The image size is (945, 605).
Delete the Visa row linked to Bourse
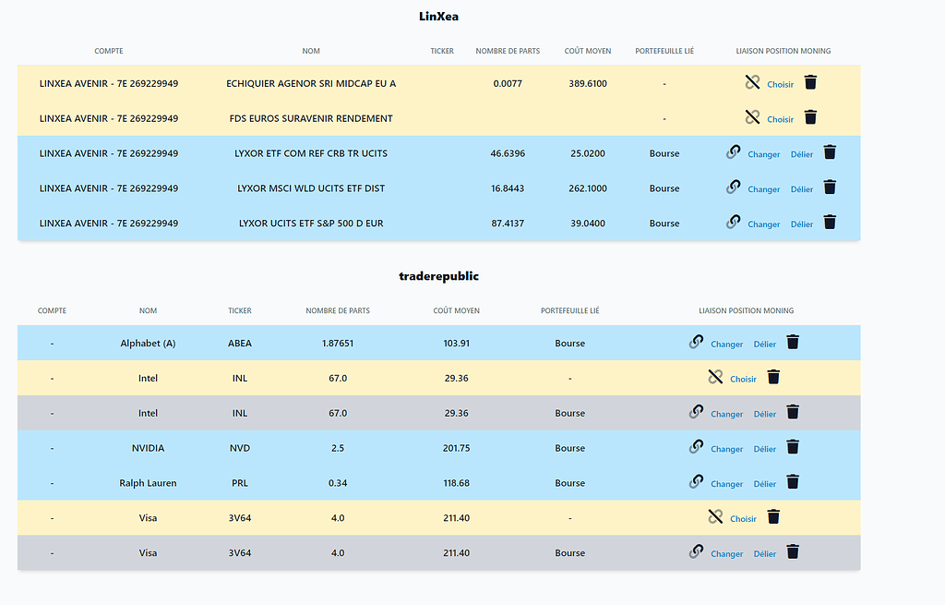coord(793,552)
